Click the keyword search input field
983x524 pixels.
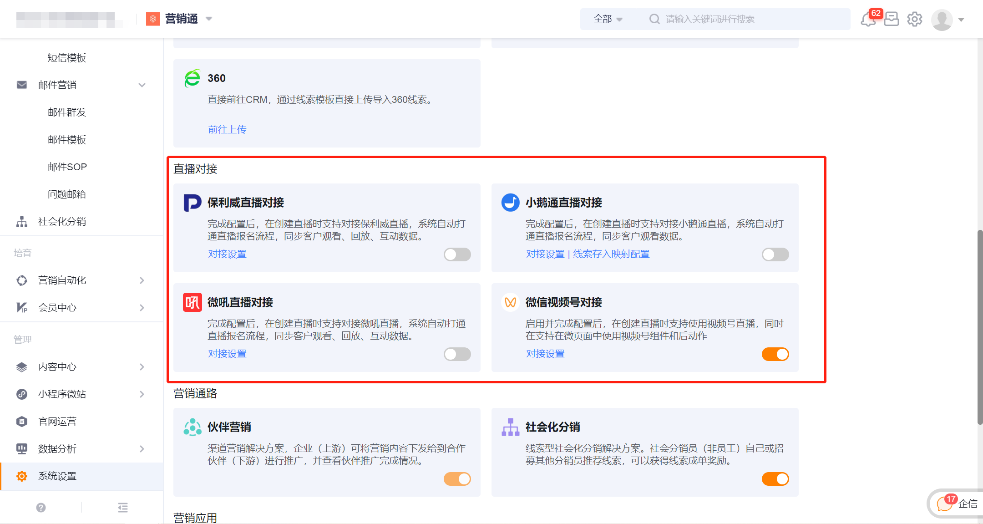[746, 19]
